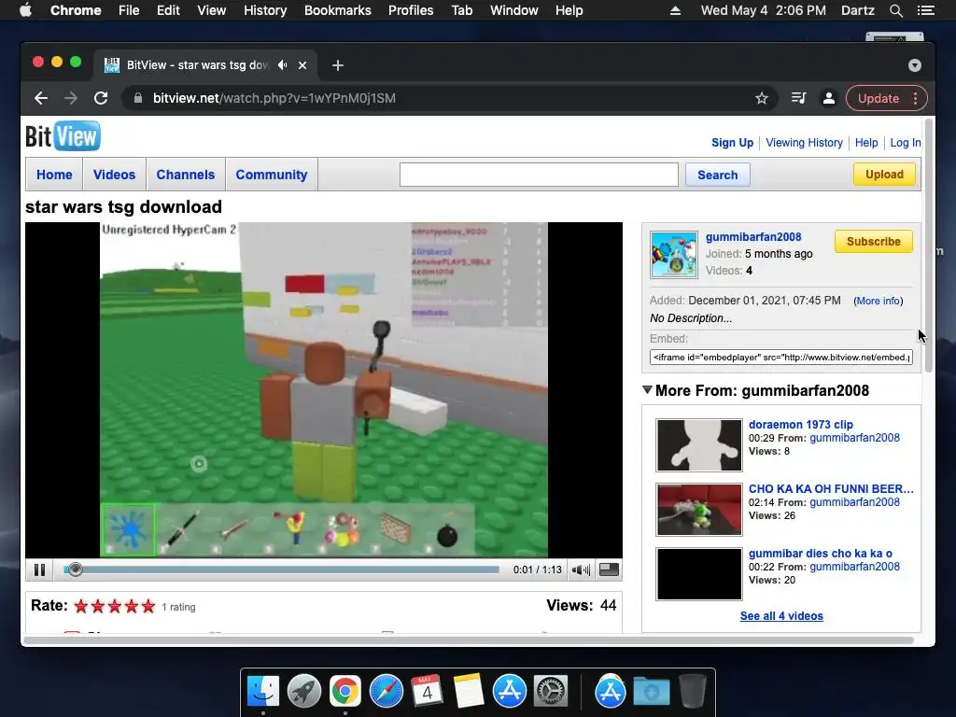Viewport: 956px width, 717px height.
Task: Click the Sign Up link
Action: tap(732, 143)
